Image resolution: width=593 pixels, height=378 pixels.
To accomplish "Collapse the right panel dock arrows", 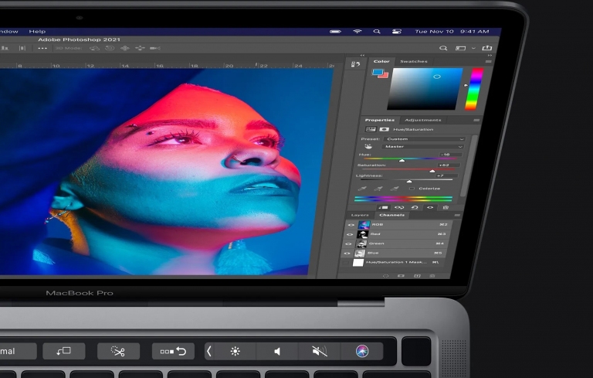I will 490,56.
